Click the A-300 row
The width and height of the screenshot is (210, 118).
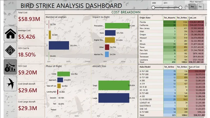(172, 81)
